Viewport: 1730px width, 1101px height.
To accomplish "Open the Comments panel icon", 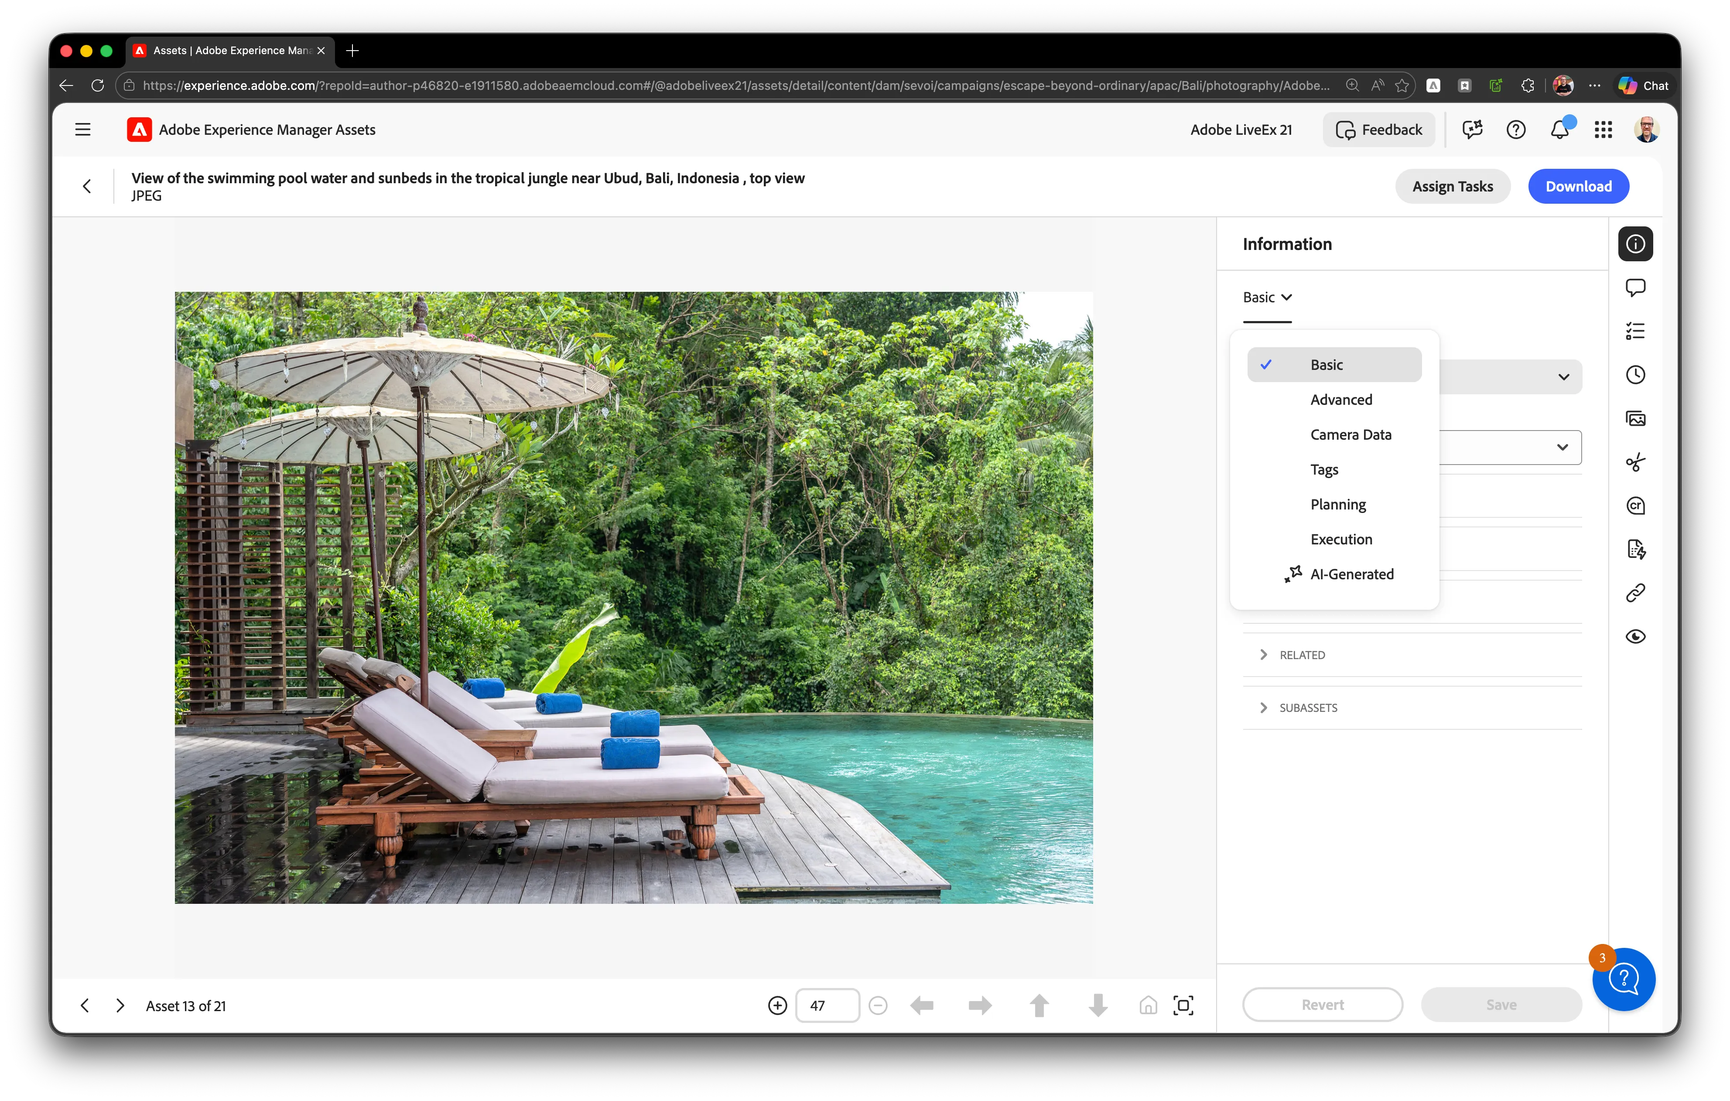I will (1635, 287).
